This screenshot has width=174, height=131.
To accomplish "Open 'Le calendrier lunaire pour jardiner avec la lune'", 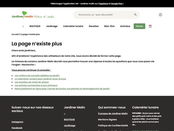I will pos(40,79).
